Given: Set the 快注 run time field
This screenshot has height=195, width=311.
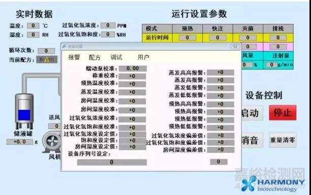Looking at the screenshot, I should pyautogui.click(x=217, y=37).
